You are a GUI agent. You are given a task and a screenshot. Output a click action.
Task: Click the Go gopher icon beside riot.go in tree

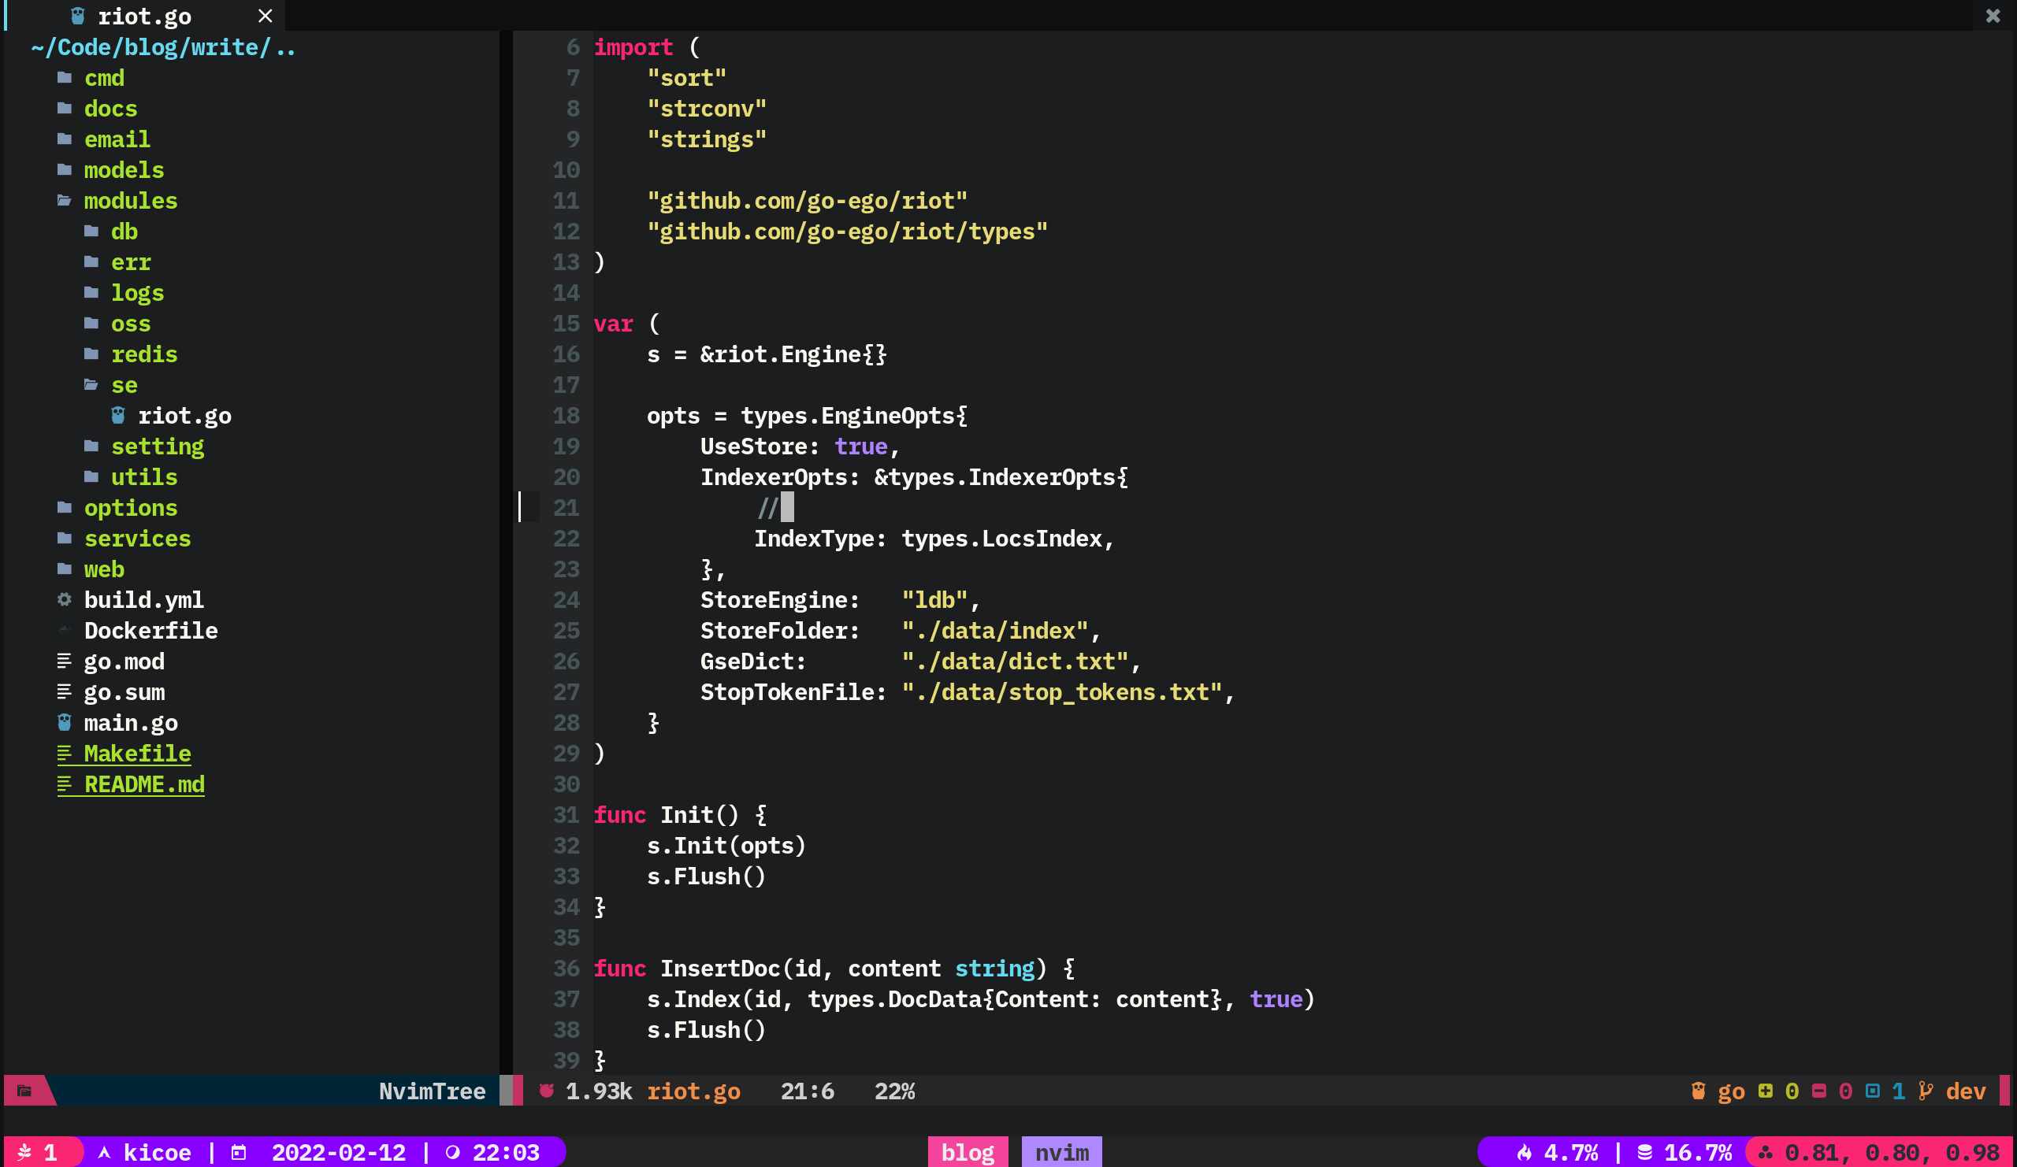(x=117, y=415)
